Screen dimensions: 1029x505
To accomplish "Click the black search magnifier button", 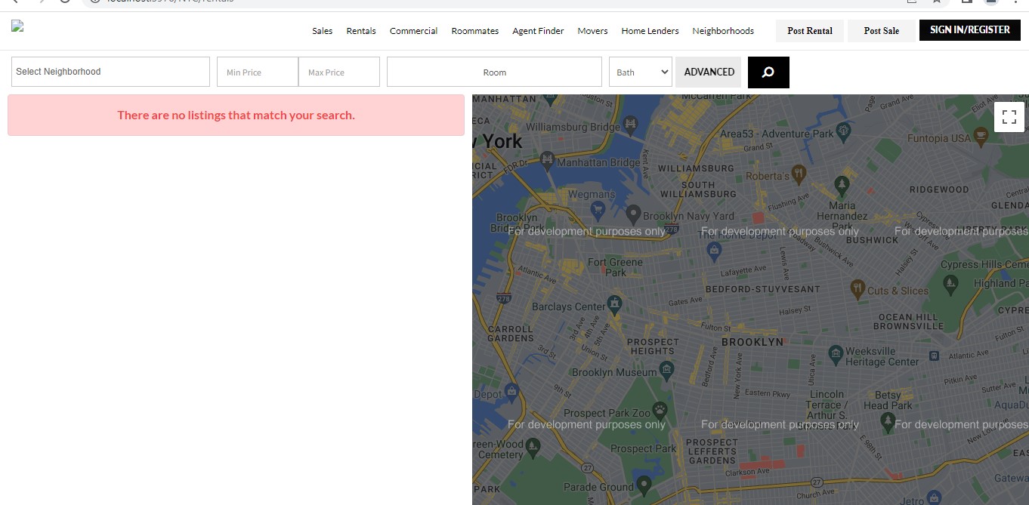I will [x=768, y=72].
